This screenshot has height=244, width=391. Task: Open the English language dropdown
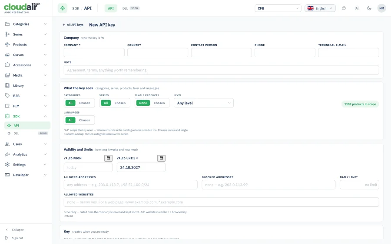click(x=320, y=8)
